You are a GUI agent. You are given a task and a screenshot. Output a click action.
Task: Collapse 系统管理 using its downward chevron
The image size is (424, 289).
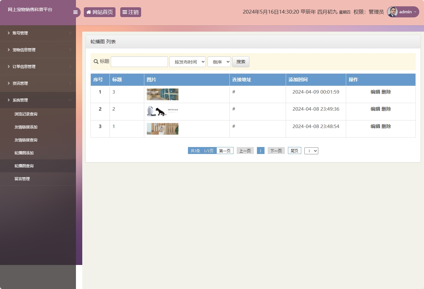(x=70, y=100)
